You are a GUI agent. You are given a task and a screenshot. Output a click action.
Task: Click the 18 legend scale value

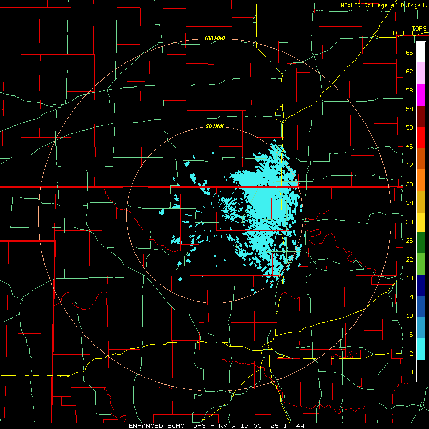point(409,278)
